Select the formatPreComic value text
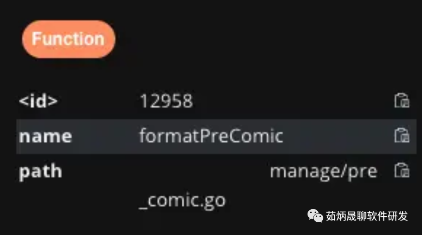The width and height of the screenshot is (422, 235). pos(211,135)
